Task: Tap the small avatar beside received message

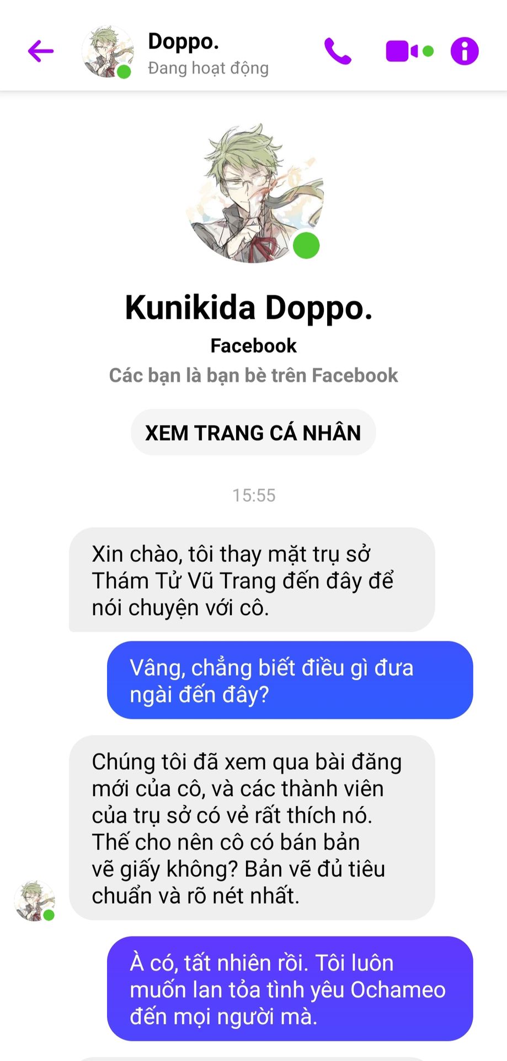Action: click(x=35, y=901)
